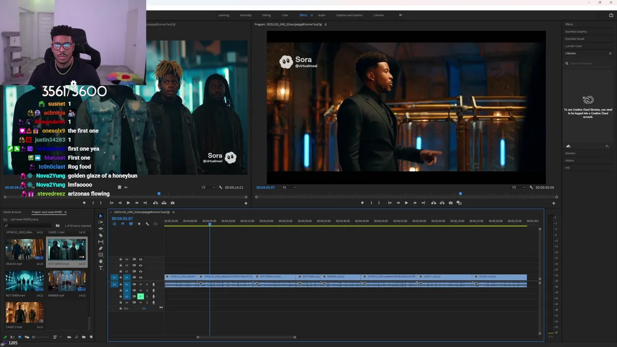Switch to the Audio workspace

(322, 15)
